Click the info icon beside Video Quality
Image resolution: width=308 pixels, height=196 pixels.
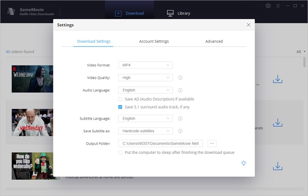pos(180,78)
